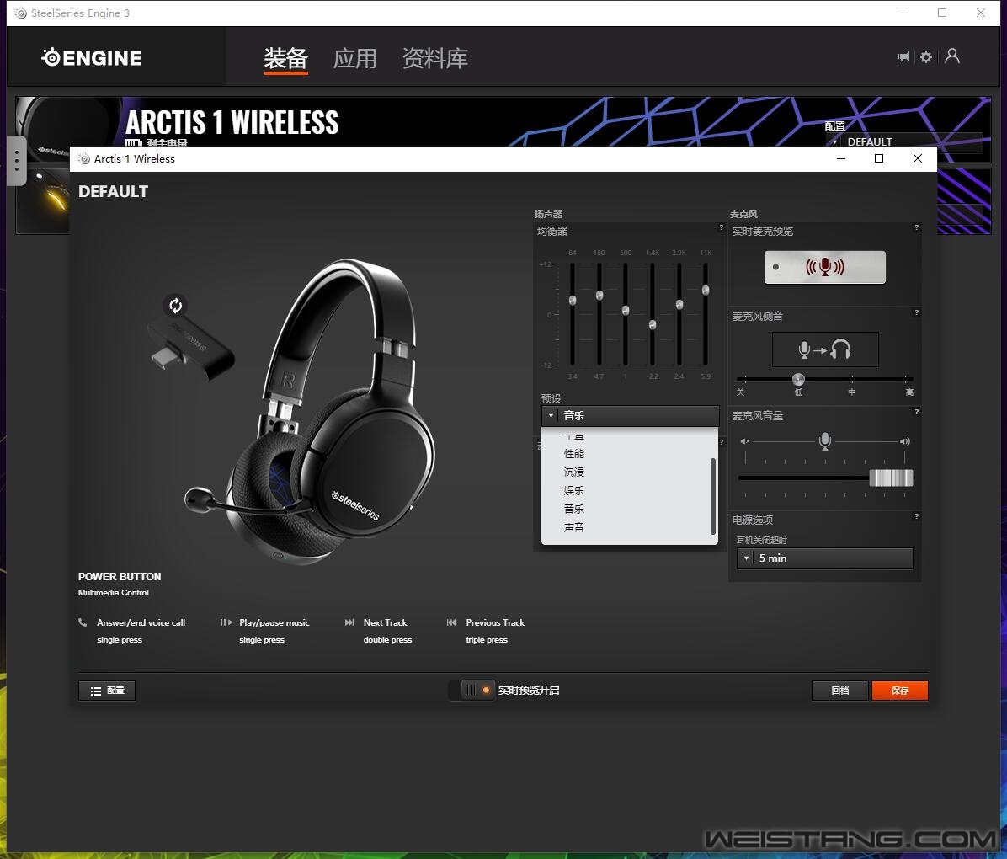Click the live mic preview help icon

(x=916, y=227)
